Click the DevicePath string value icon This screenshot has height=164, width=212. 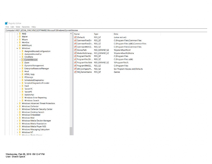[75, 50]
